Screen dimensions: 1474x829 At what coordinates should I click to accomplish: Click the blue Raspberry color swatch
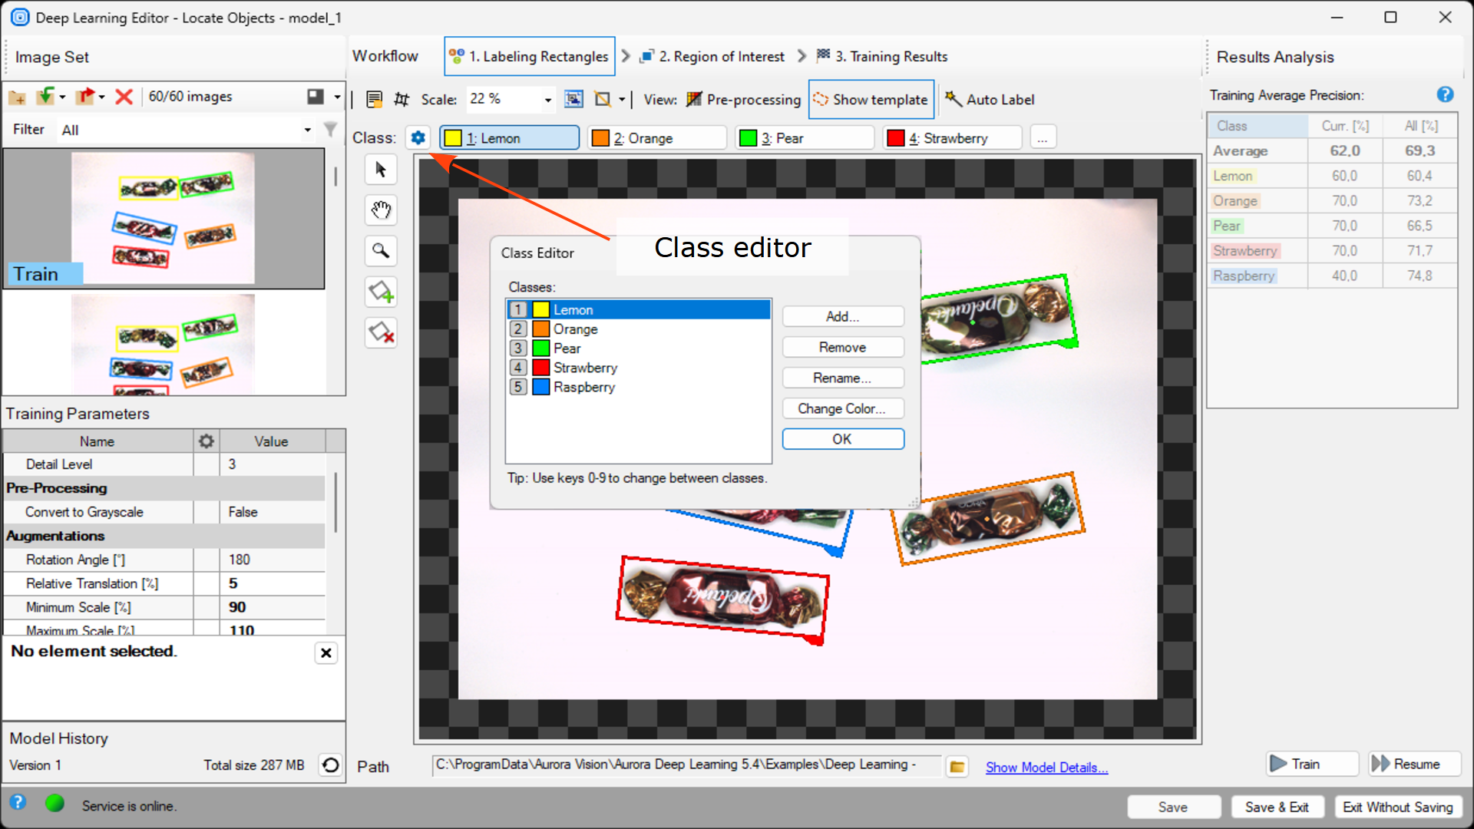pyautogui.click(x=541, y=388)
